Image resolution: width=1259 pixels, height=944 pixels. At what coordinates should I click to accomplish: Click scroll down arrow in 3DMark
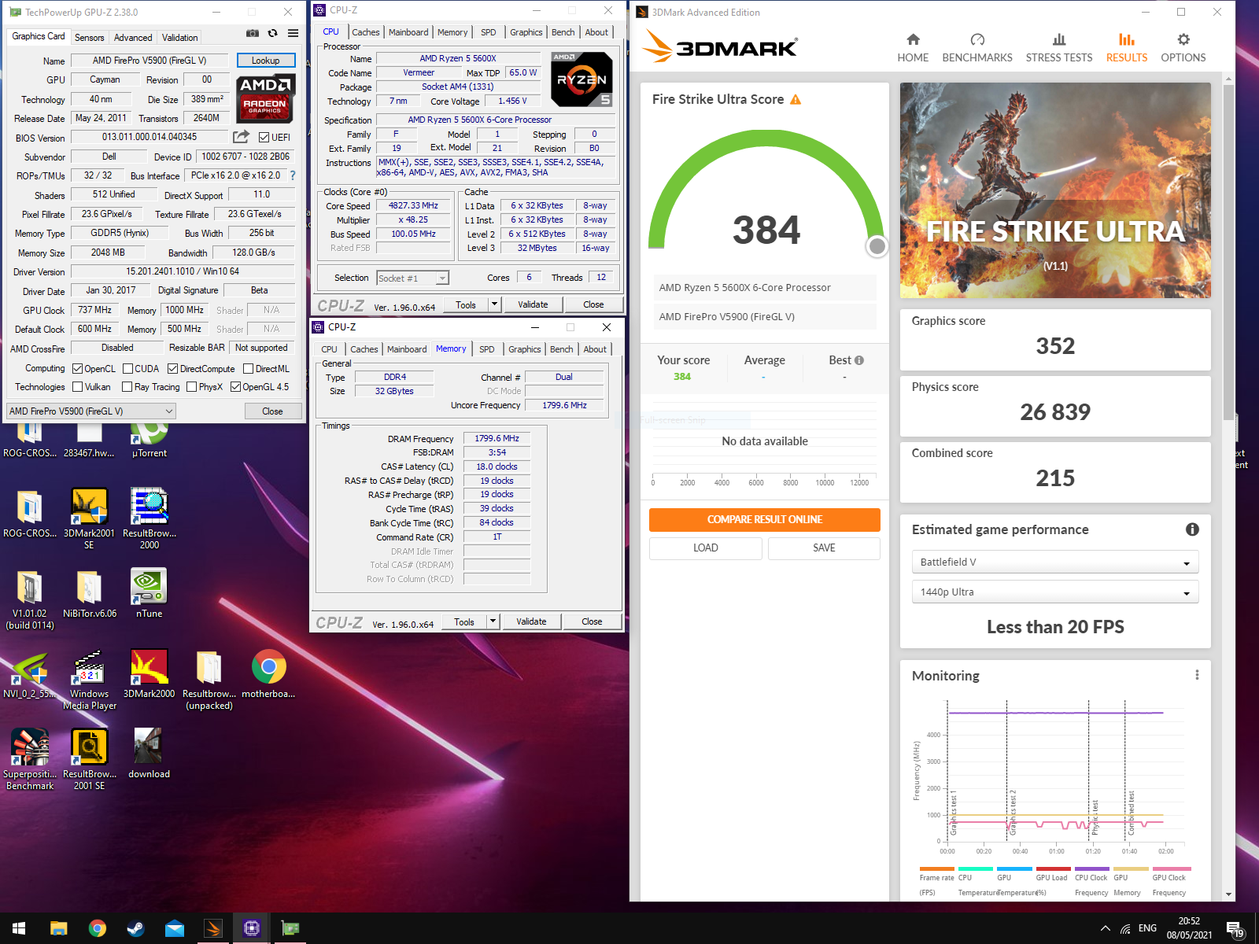(x=1228, y=894)
